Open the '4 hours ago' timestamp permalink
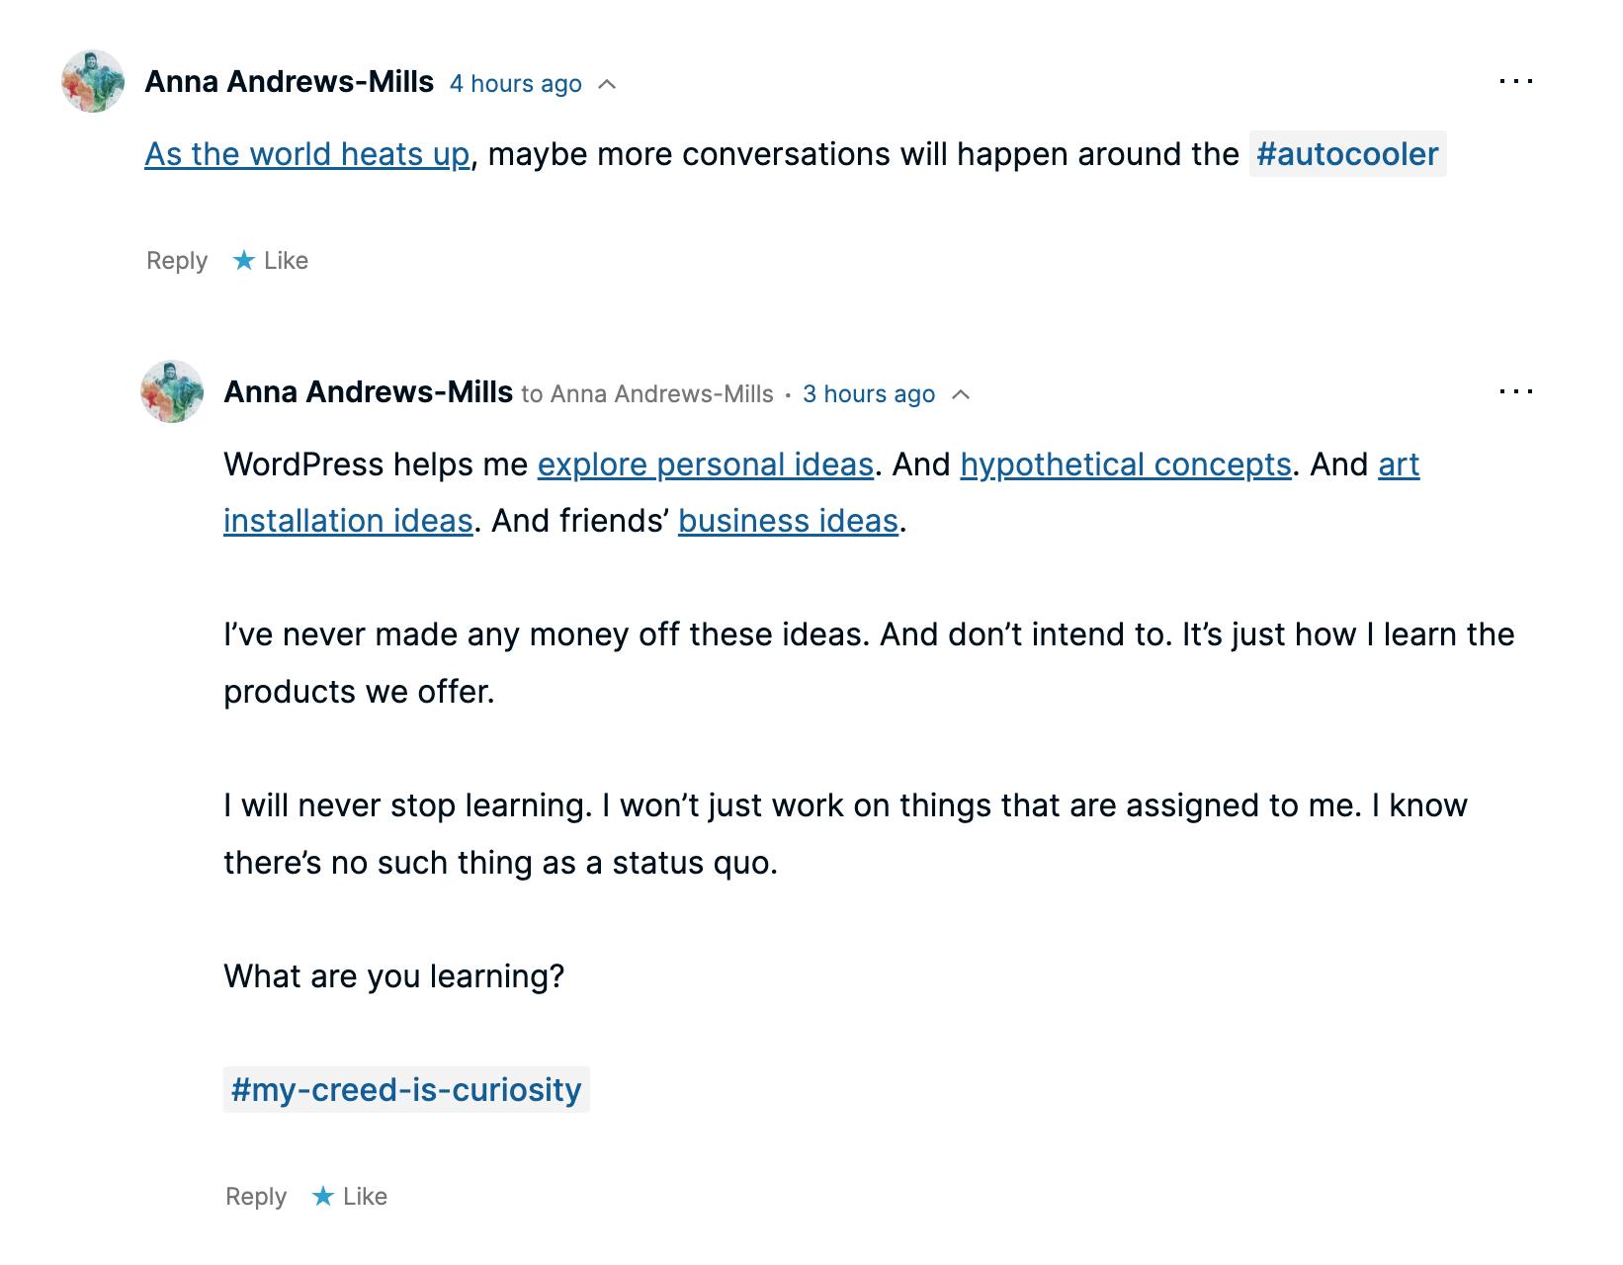 click(516, 84)
